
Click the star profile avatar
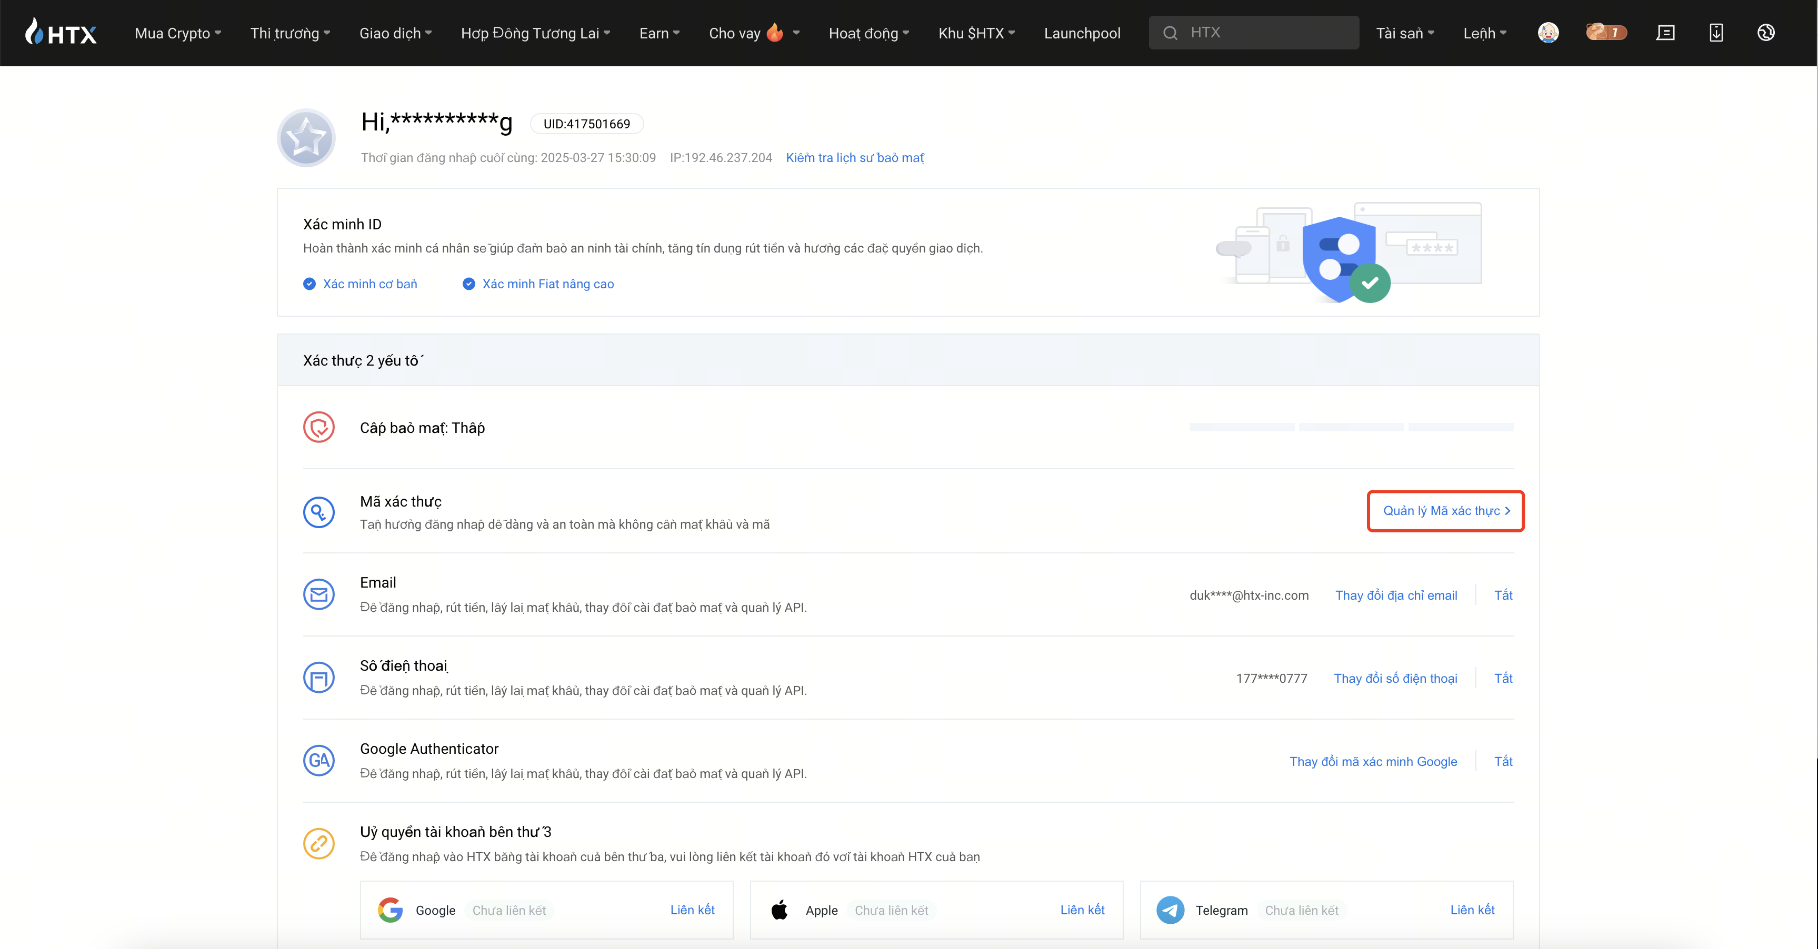306,138
